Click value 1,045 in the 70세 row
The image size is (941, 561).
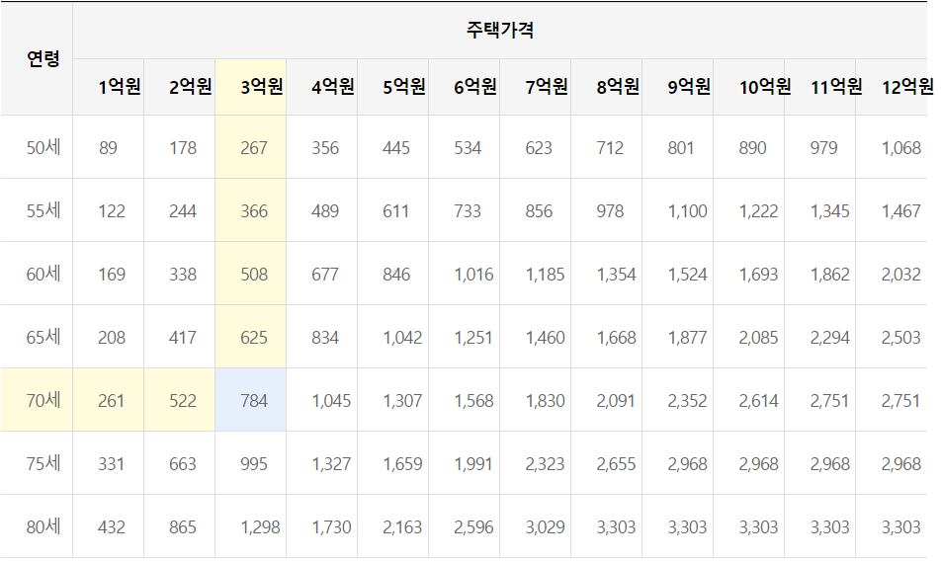331,400
